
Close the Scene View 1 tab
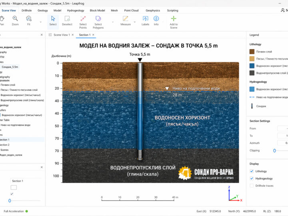73,35
